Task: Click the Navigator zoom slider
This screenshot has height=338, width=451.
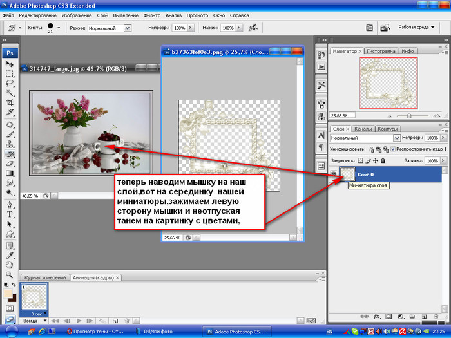Action: click(409, 115)
